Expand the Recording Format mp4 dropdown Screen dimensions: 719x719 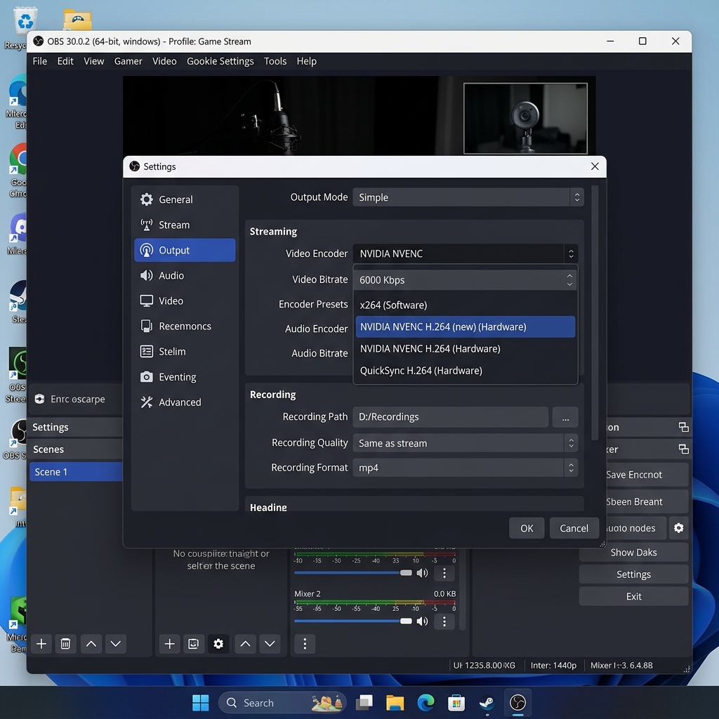[465, 468]
